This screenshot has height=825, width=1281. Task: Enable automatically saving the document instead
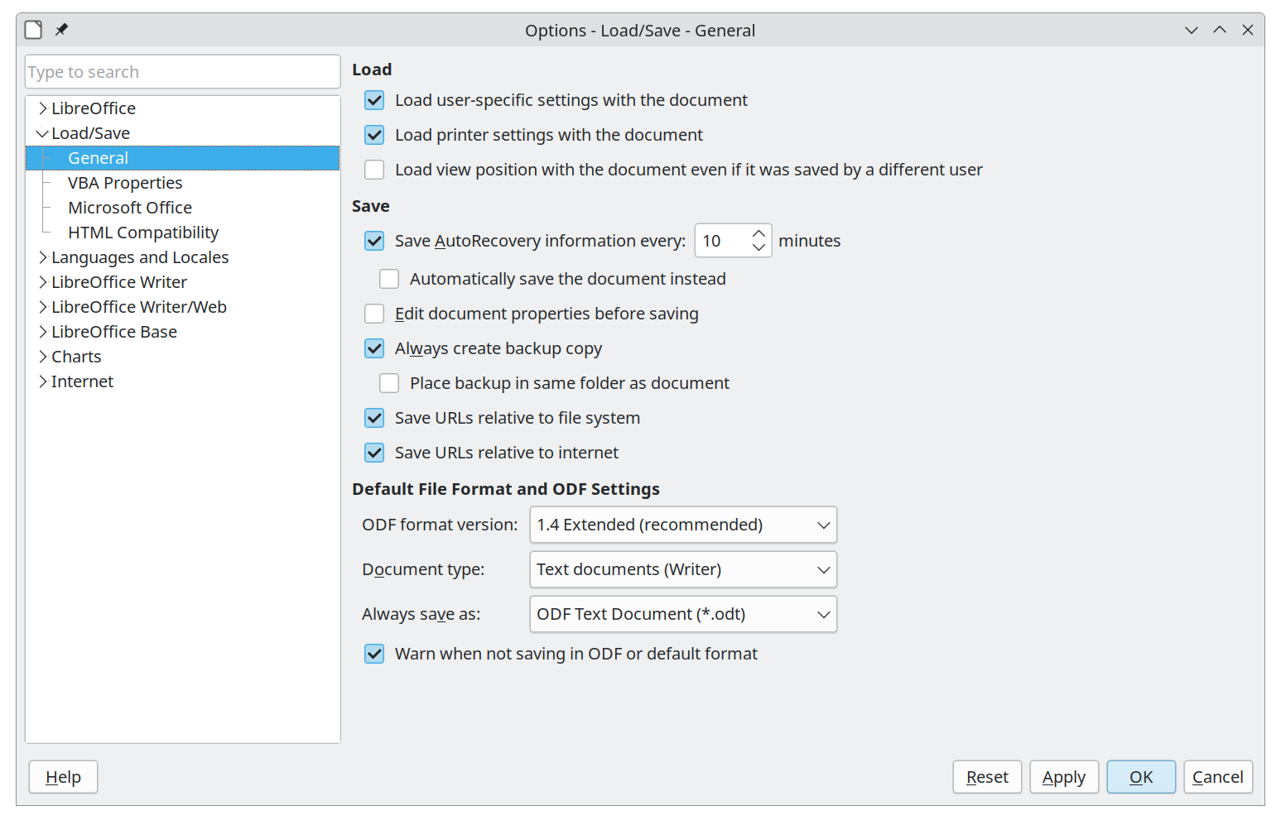(389, 278)
